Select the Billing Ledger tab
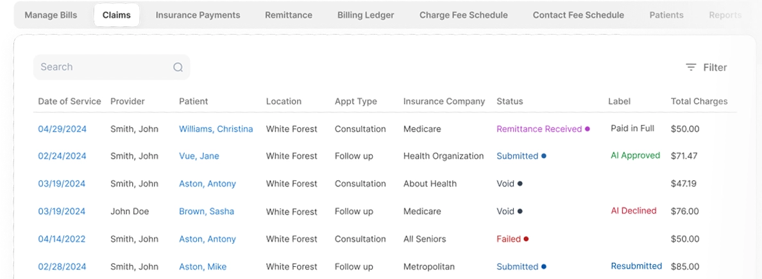This screenshot has width=762, height=279. click(x=366, y=15)
